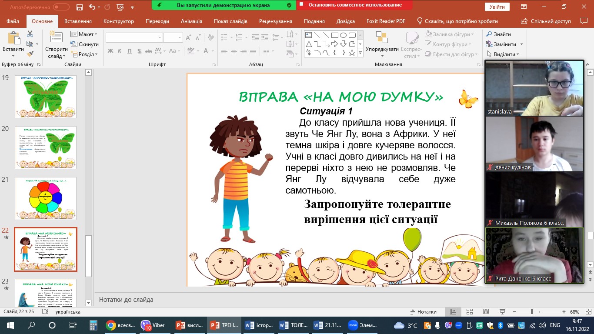Viewport: 594px width, 334px height.
Task: Click the Увійти sign-in button
Action: click(497, 7)
